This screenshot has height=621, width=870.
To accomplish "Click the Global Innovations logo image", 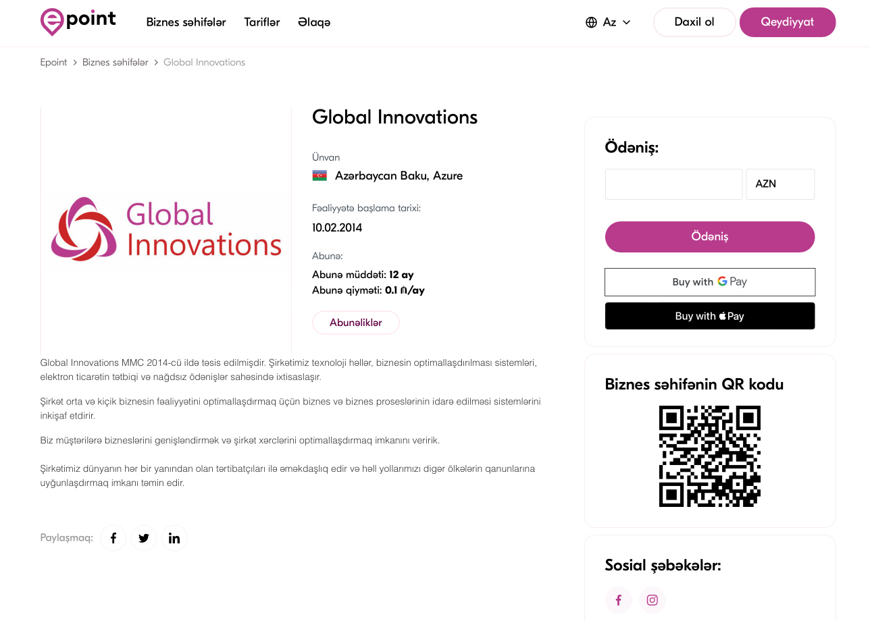I will click(166, 230).
